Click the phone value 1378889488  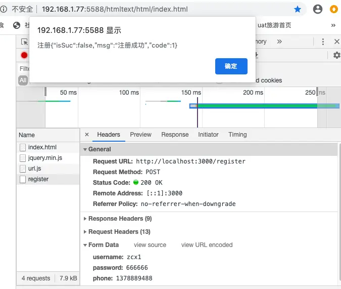134,278
